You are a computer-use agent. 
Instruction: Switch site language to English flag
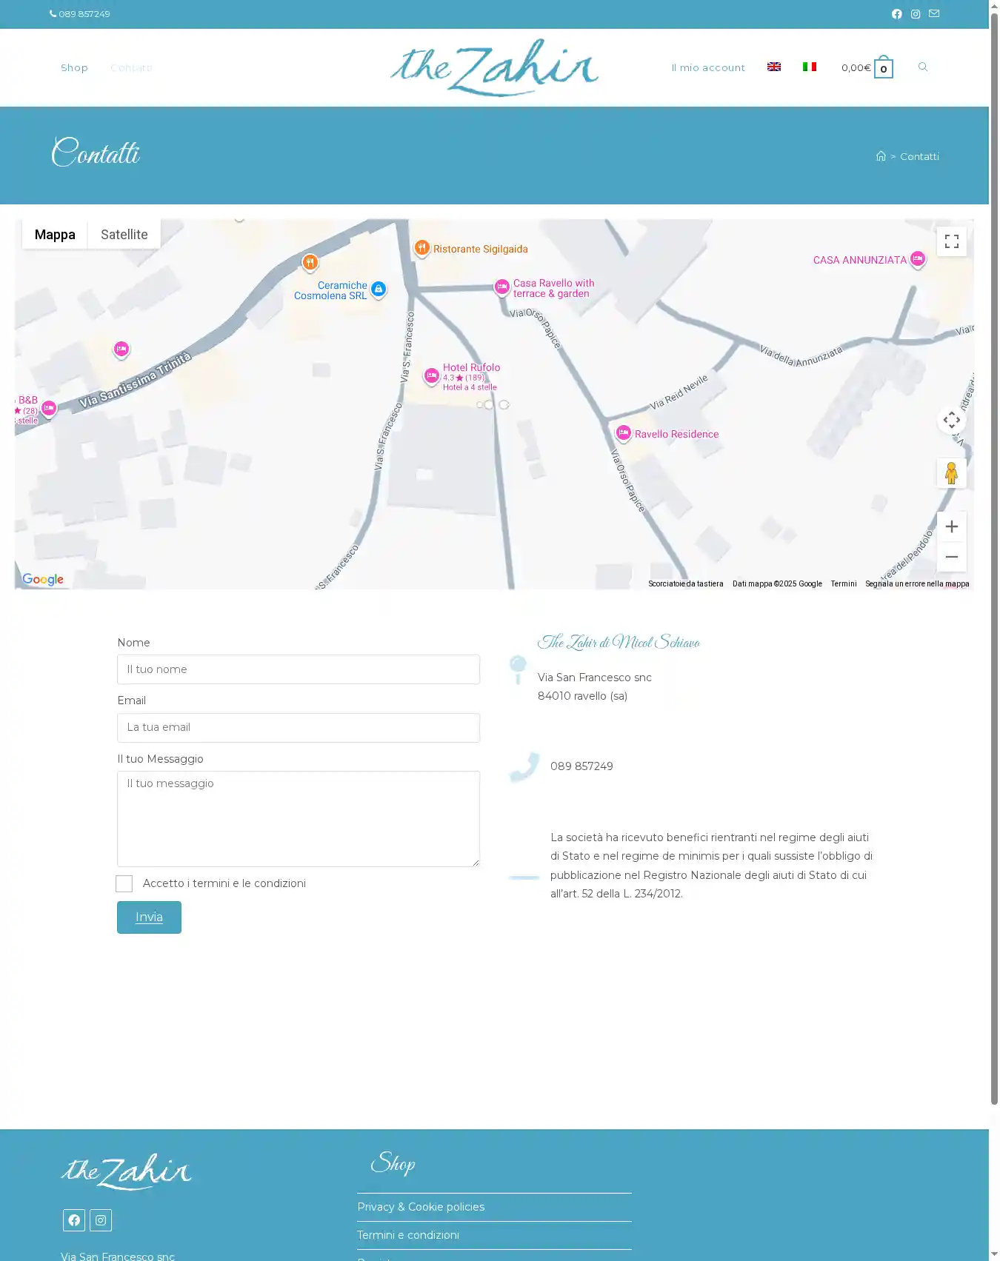coord(774,67)
